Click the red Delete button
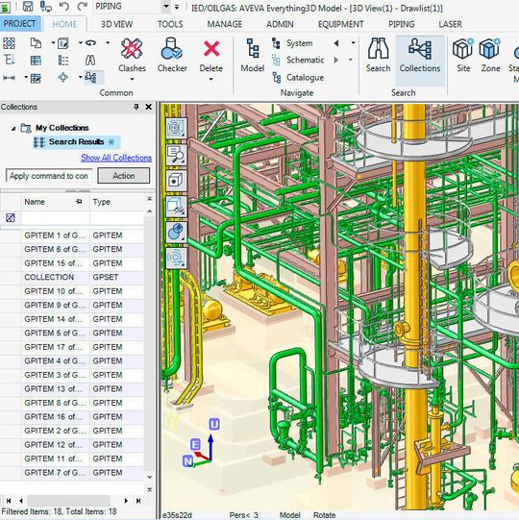Viewport: 519px width, 520px height. (211, 56)
